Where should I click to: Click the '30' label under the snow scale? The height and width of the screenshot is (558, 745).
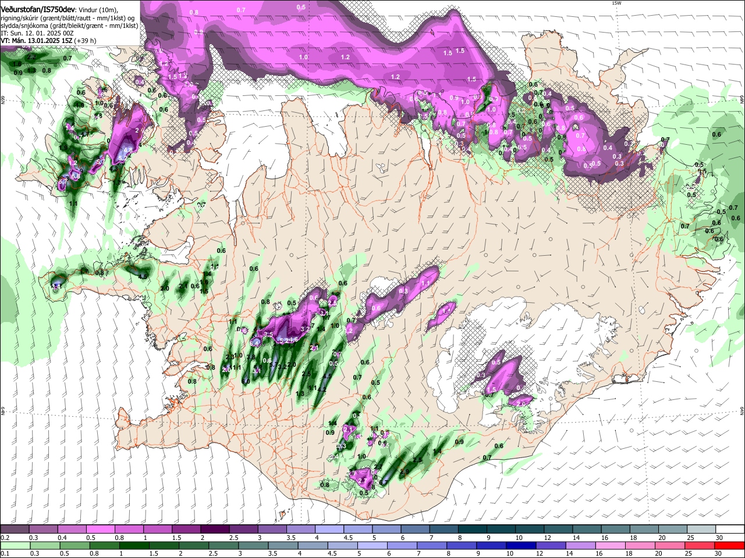pos(719,538)
